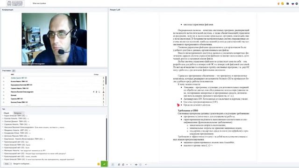
Task: Click the pointer tool icon in document toolbar
Action: (127, 165)
